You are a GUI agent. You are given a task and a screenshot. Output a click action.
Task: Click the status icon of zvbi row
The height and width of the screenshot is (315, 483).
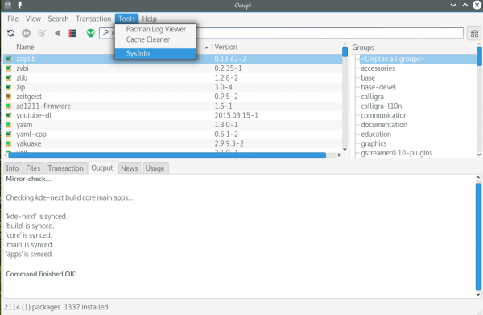point(9,68)
